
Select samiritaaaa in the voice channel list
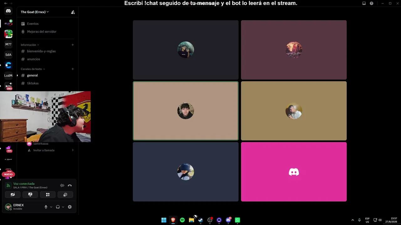(x=41, y=144)
